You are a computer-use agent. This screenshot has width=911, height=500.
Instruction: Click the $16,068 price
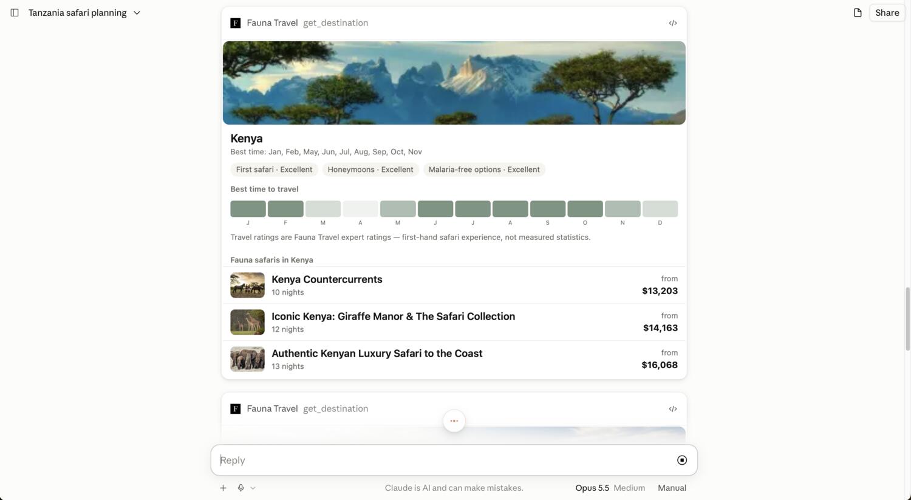[660, 365]
